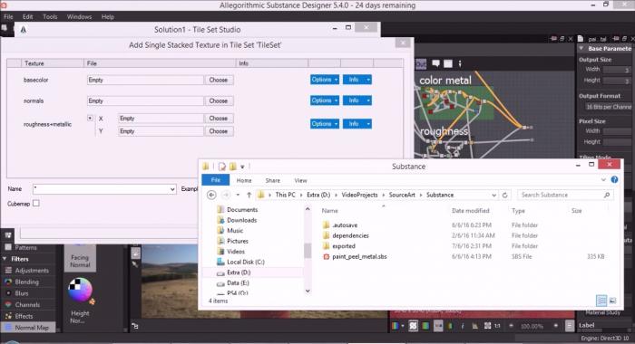Open Options dropdown for basecolor row

pyautogui.click(x=325, y=80)
